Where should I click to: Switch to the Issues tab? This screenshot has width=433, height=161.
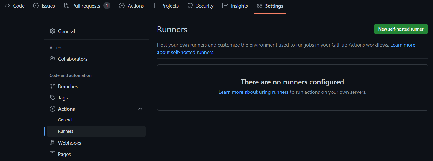44,6
